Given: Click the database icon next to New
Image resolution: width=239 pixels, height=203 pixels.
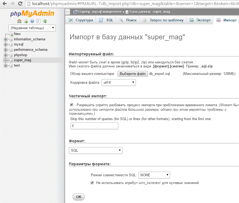Looking at the screenshot, I should point(11,34).
